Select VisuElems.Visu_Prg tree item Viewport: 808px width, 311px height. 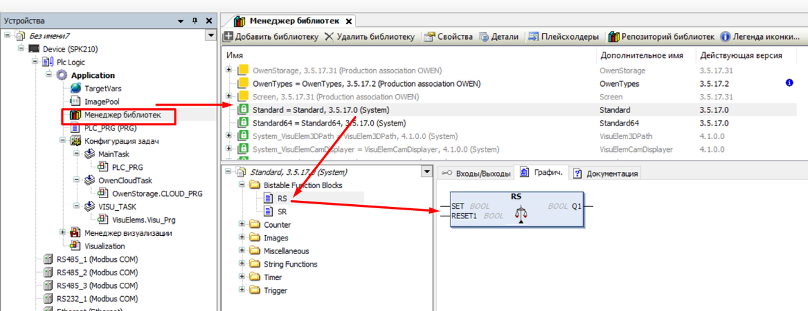(142, 220)
